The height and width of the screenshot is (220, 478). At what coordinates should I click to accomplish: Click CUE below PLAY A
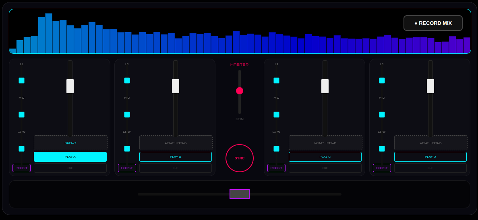pyautogui.click(x=70, y=168)
